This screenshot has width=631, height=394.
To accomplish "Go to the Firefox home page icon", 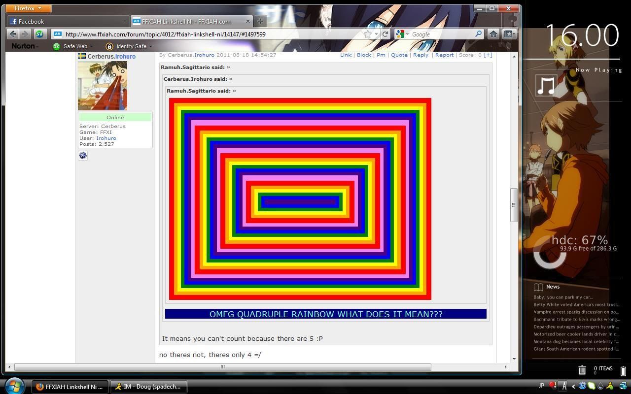I will tap(493, 34).
